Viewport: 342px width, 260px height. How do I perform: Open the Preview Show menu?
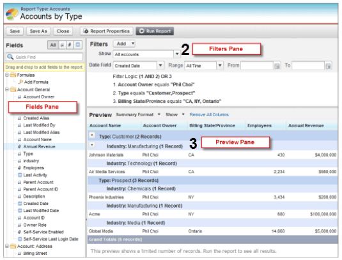tap(175, 114)
